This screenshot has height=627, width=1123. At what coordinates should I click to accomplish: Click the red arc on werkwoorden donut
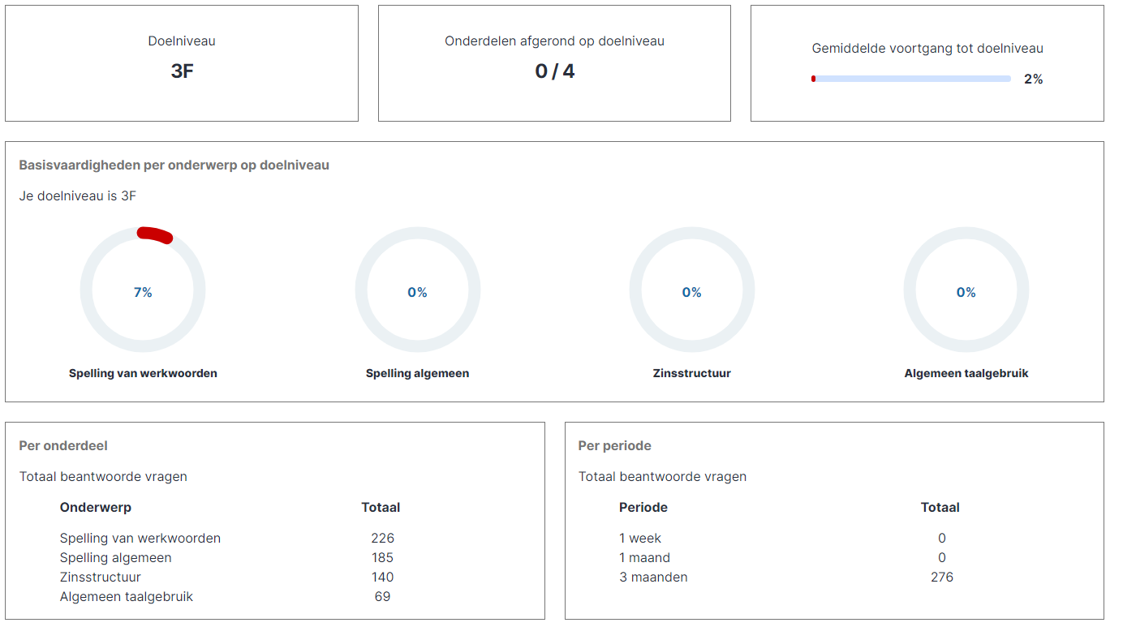(154, 234)
